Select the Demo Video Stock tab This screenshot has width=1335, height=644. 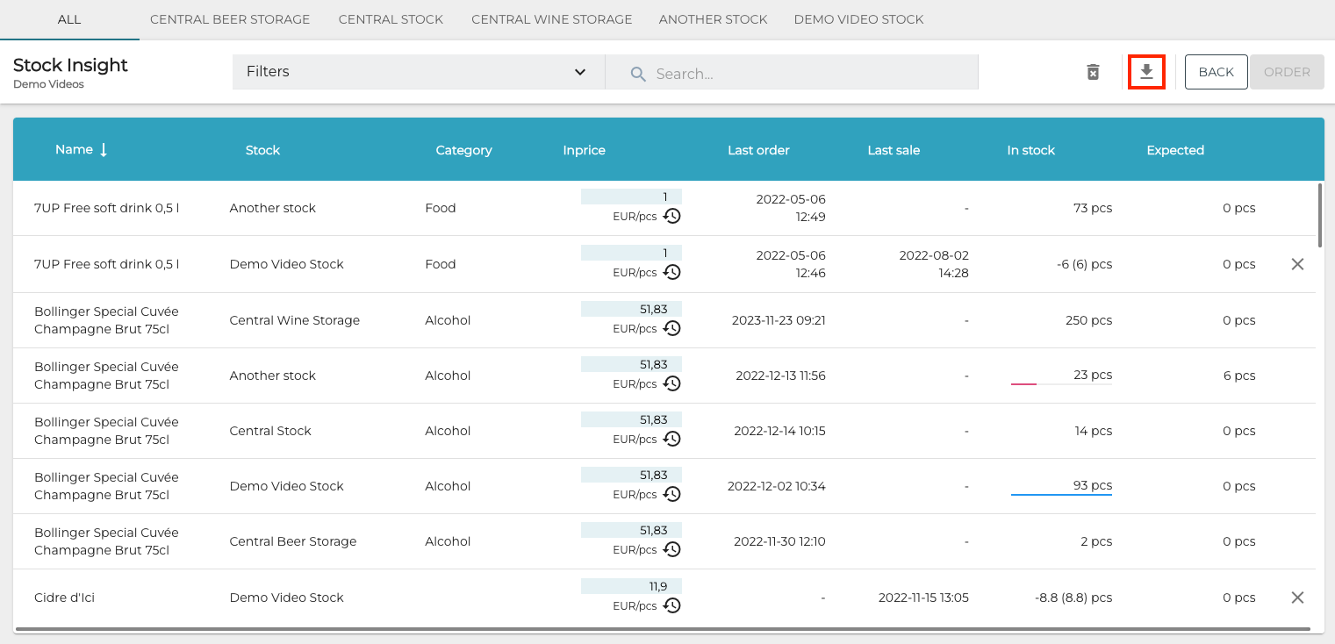858,19
